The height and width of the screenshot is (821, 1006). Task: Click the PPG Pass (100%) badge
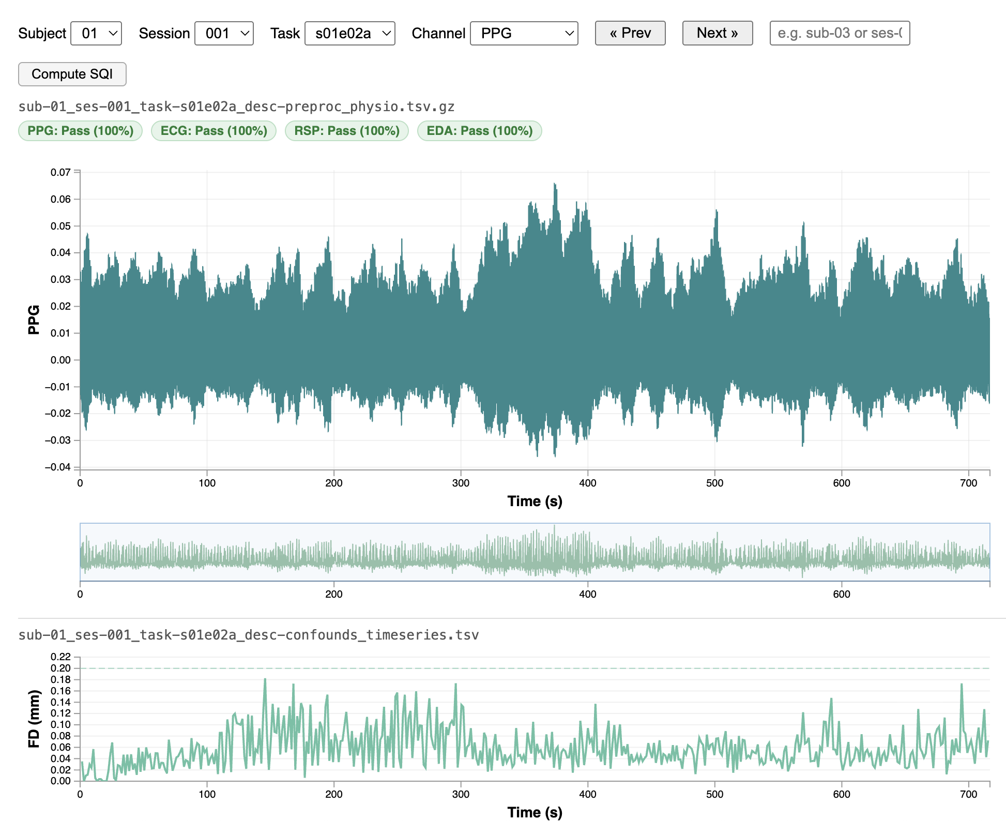(x=80, y=131)
